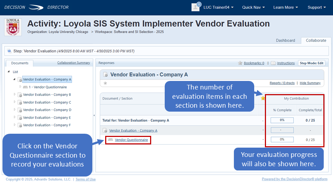The height and width of the screenshot is (184, 333).
Task: Select Vendor Evaluation - Company D in tree
Action: click(47, 110)
